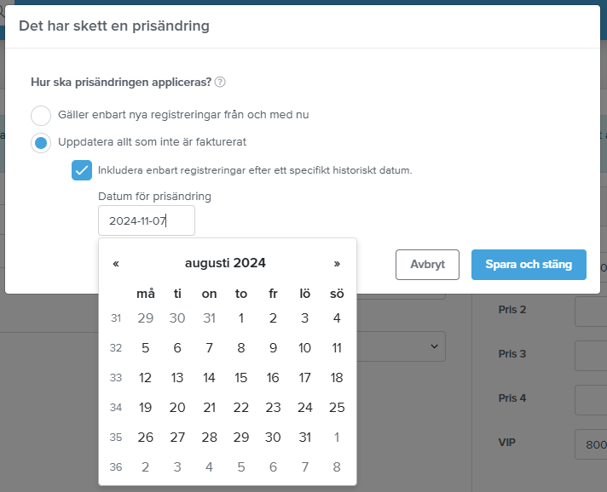Click the date input for prisändring
607x492 pixels.
coord(147,220)
